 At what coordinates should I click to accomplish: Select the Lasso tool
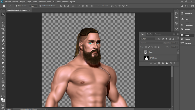click(3, 22)
